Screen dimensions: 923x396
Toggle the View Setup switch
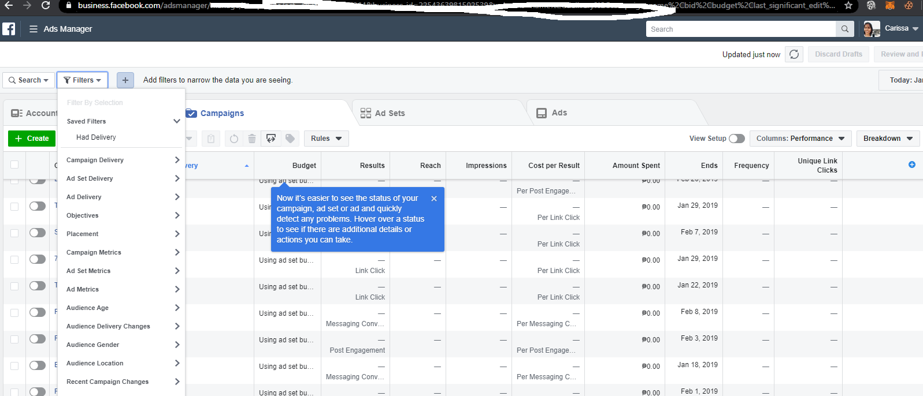(x=736, y=139)
